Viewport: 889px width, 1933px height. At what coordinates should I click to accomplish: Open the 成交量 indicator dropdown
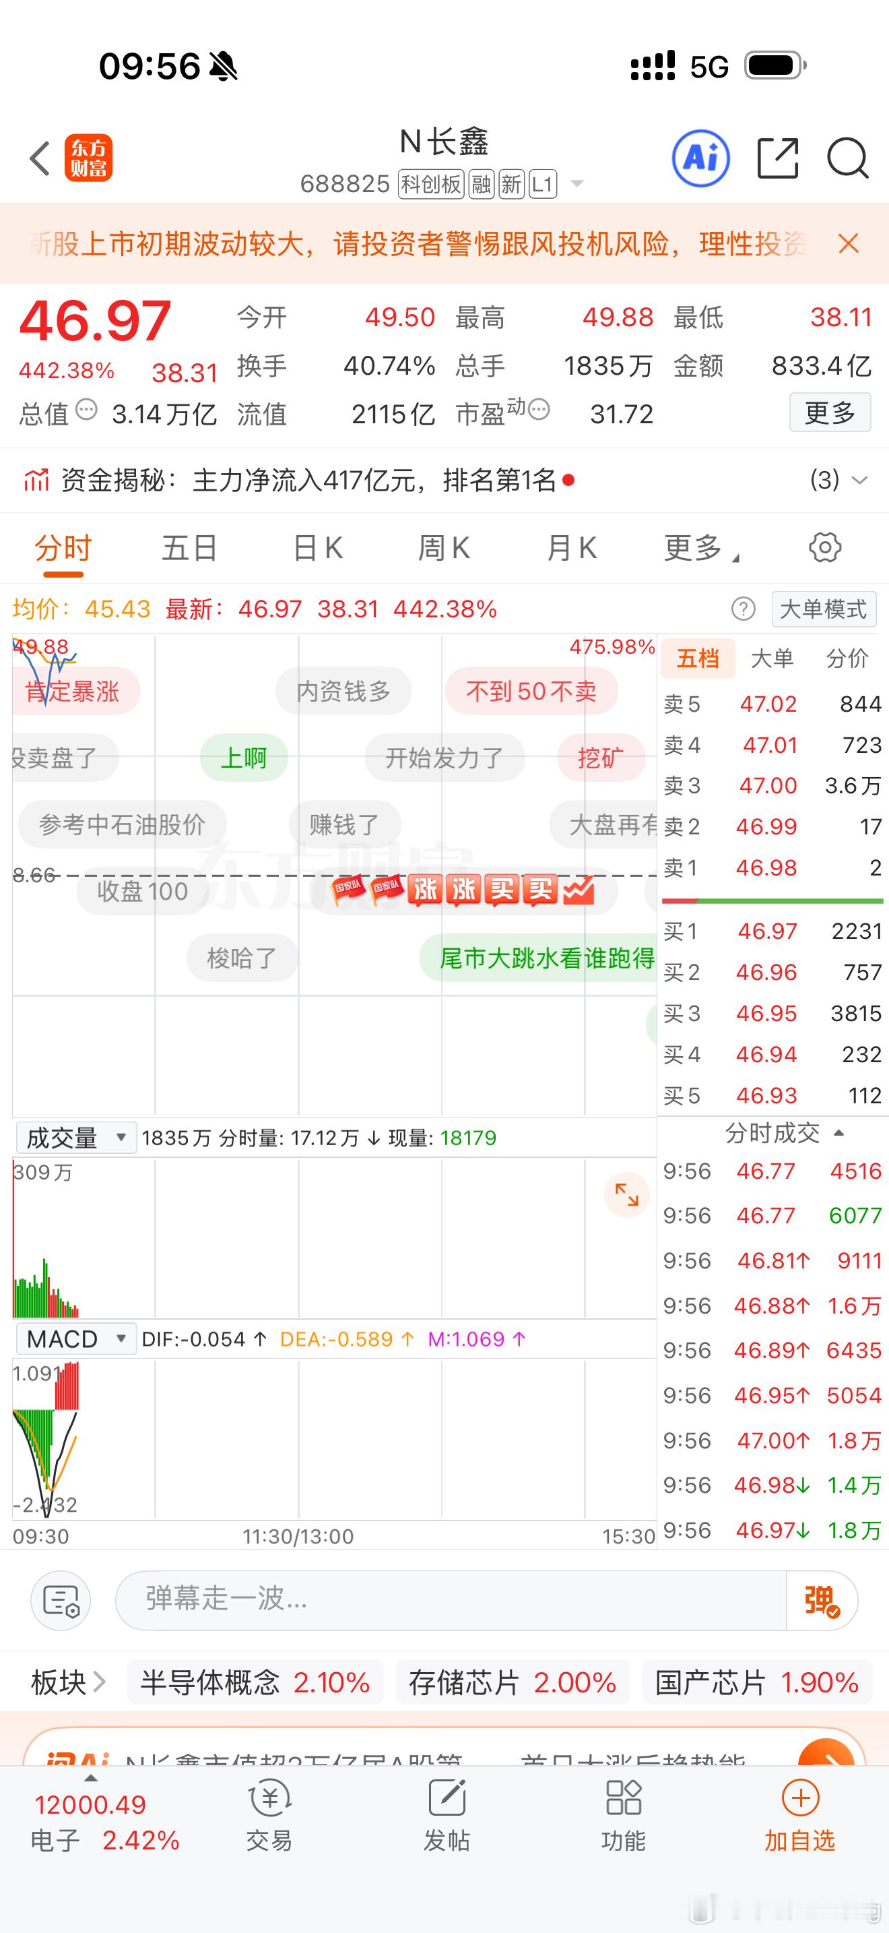pyautogui.click(x=75, y=1138)
